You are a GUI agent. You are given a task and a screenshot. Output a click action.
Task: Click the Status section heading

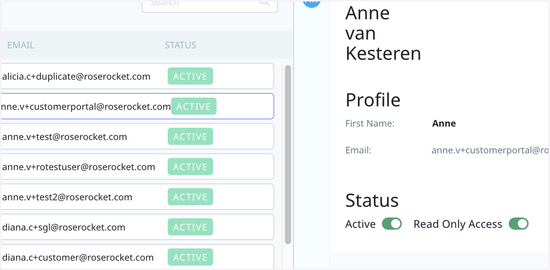click(x=372, y=200)
